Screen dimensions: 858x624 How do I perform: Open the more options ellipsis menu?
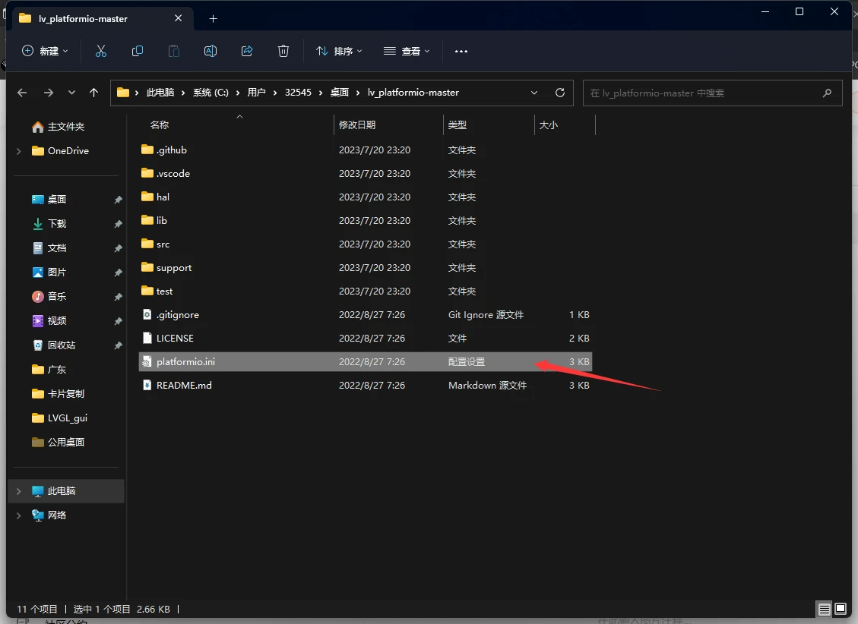click(x=461, y=51)
